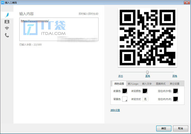
Task: Switch to the 嵌入文字 tab
Action: [147, 84]
